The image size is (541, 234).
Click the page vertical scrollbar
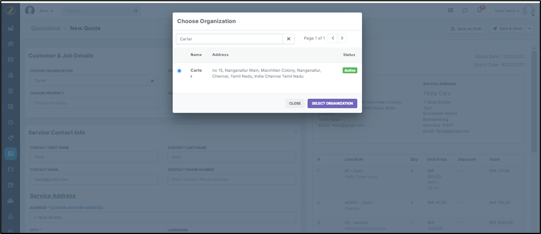tap(534, 102)
